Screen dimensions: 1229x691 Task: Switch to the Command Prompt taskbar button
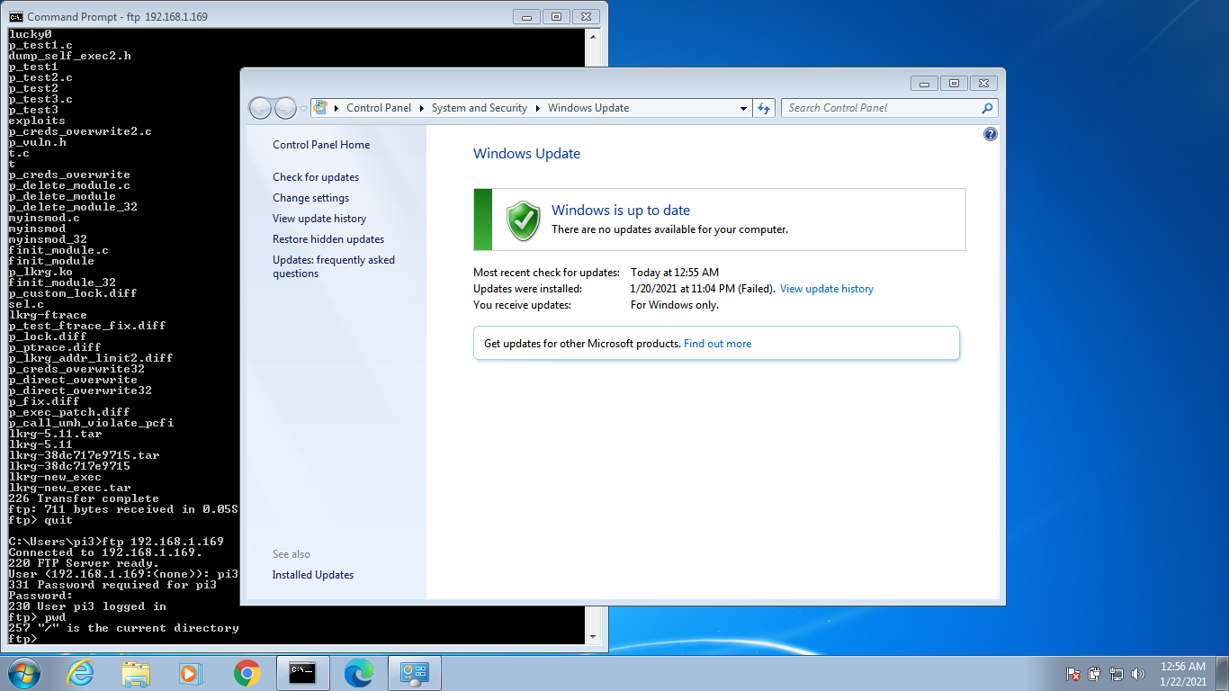point(302,673)
